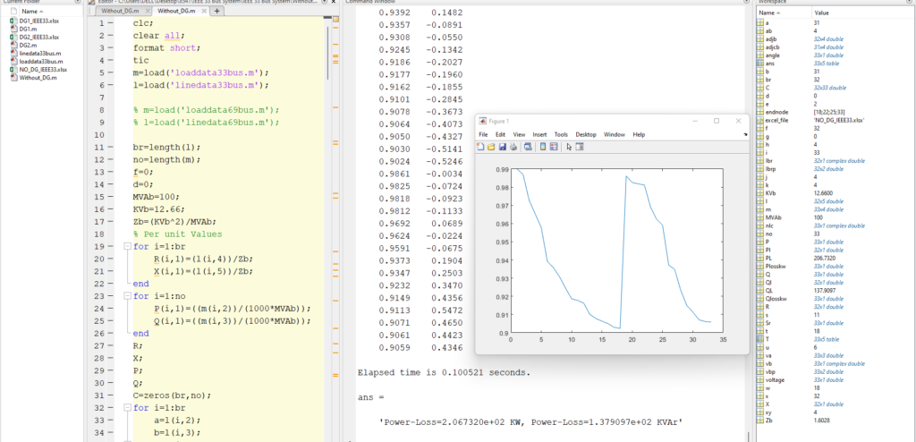916x442 pixels.
Task: Open the View menu in Figure 1
Action: click(x=519, y=134)
